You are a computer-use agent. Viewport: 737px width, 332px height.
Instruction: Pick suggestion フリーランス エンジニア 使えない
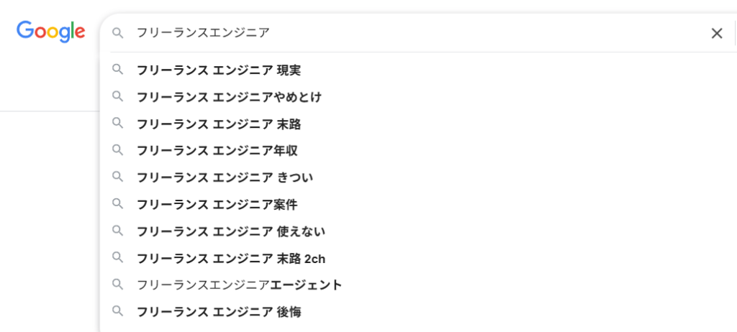tap(230, 231)
